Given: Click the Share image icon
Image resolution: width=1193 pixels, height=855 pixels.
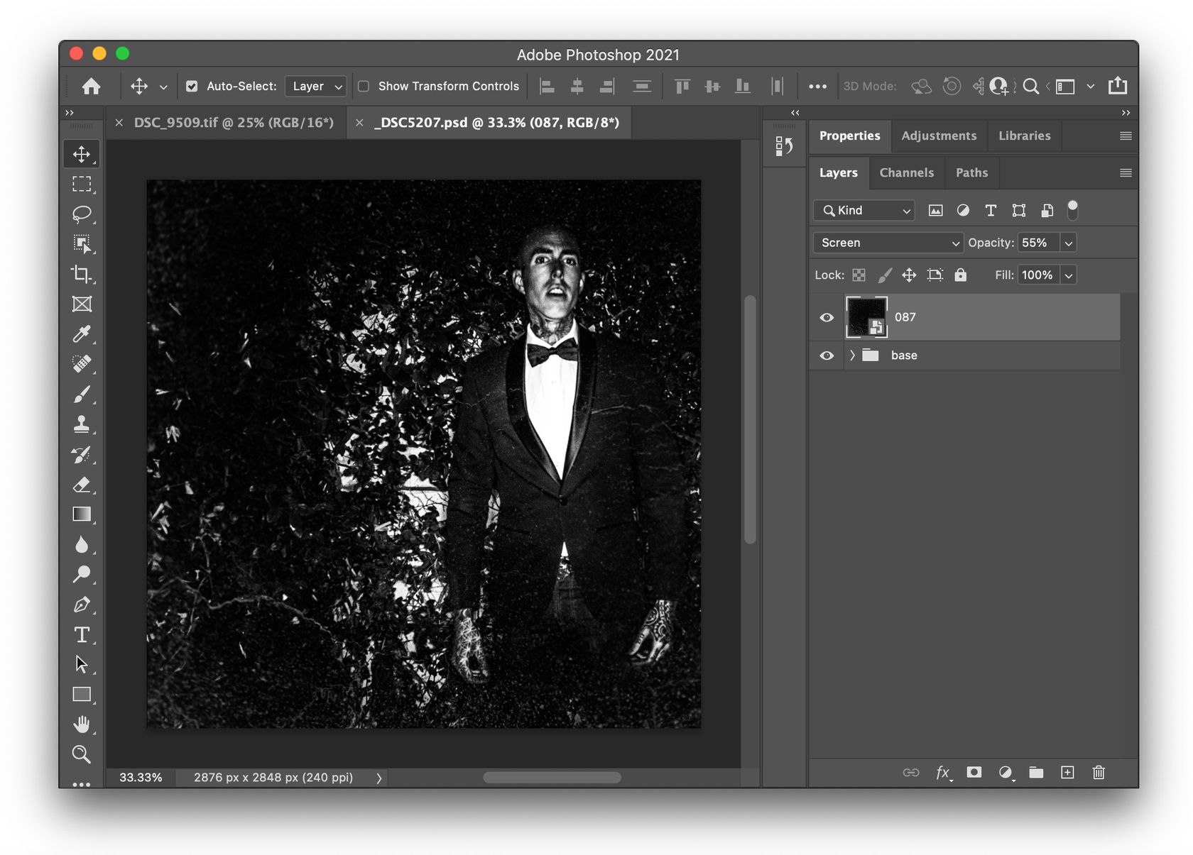Looking at the screenshot, I should click(x=1118, y=86).
